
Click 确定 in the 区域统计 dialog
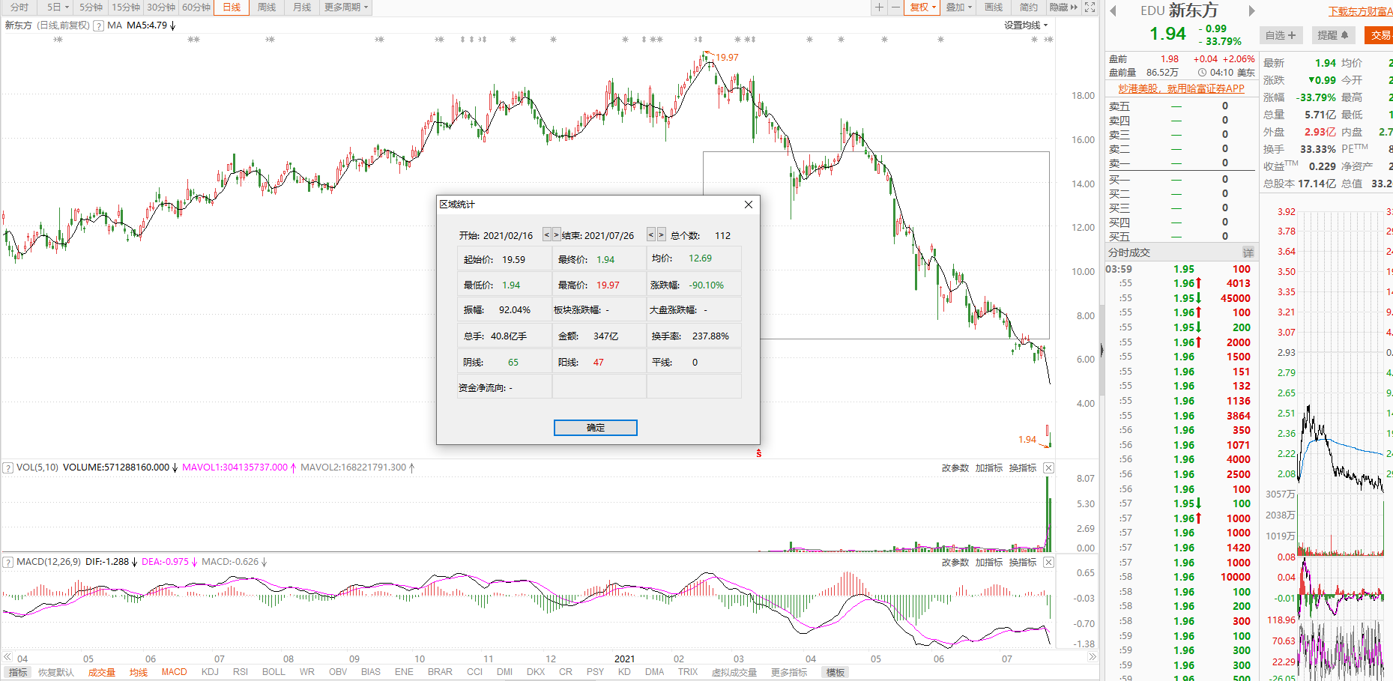[x=595, y=427]
